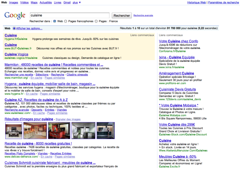Open the plus dropdown menu in top bar
This screenshot has height=170, width=240.
point(77,2)
